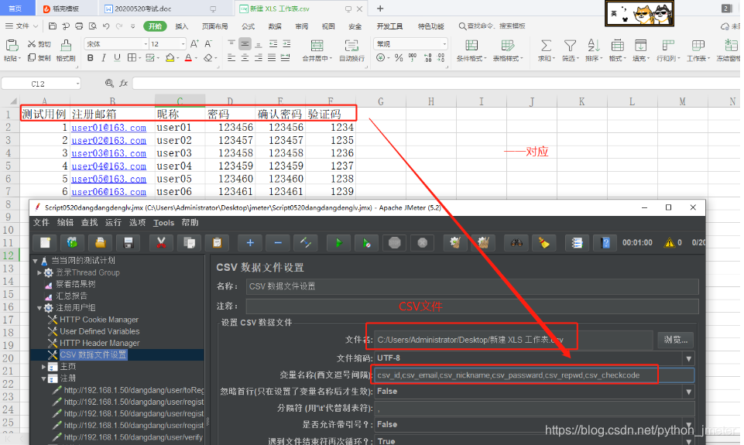
Task: Click the user01@163.com email link
Action: (108, 128)
